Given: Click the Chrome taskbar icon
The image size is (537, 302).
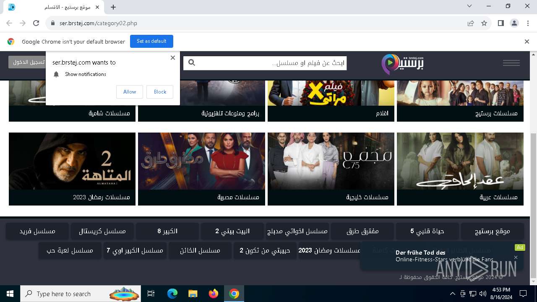Looking at the screenshot, I should (x=234, y=294).
